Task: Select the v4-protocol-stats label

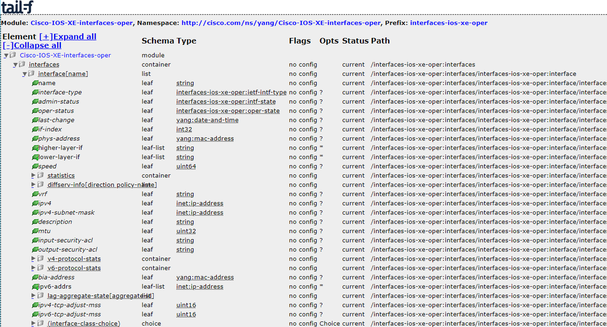Action: pos(74,259)
